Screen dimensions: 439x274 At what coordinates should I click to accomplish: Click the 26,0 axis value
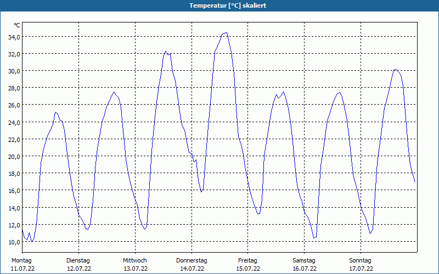14,105
